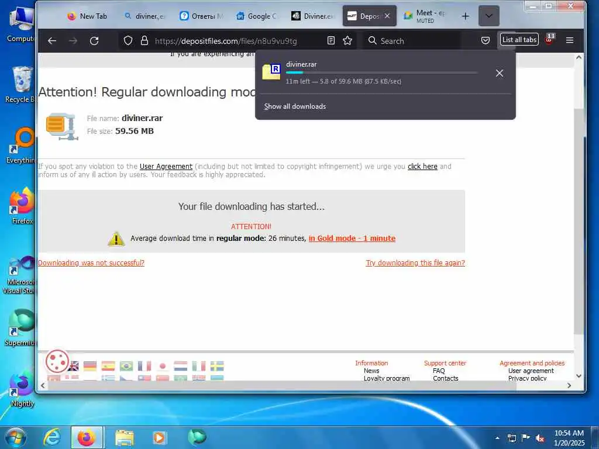Open the extension icon with badge 13
Viewport: 599px width, 449px height.
point(549,39)
